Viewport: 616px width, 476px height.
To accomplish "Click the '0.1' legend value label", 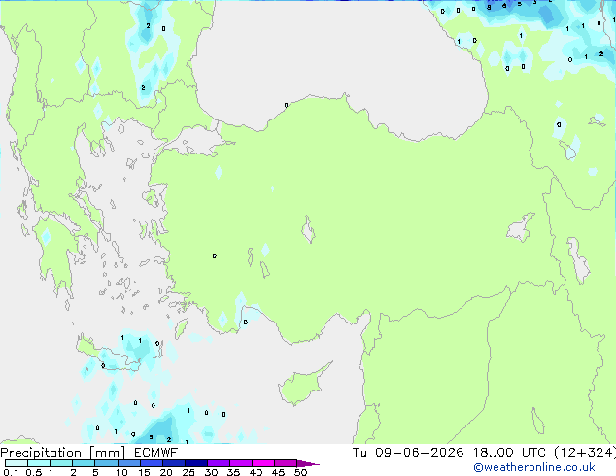I will coord(11,472).
